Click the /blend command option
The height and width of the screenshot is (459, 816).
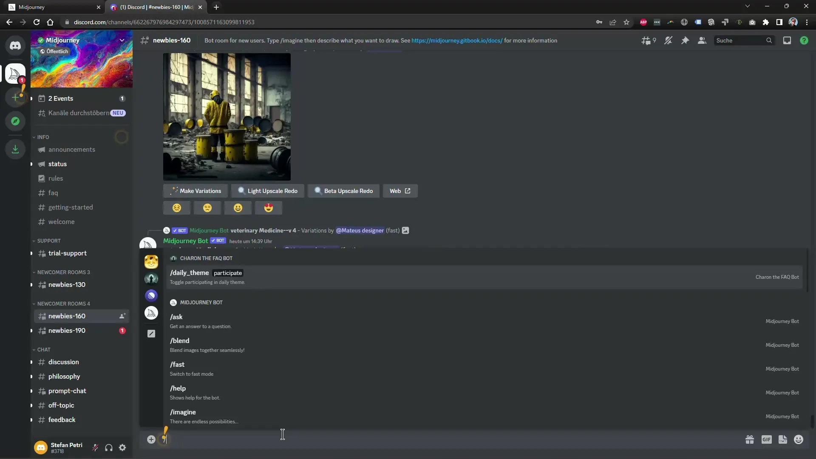180,341
